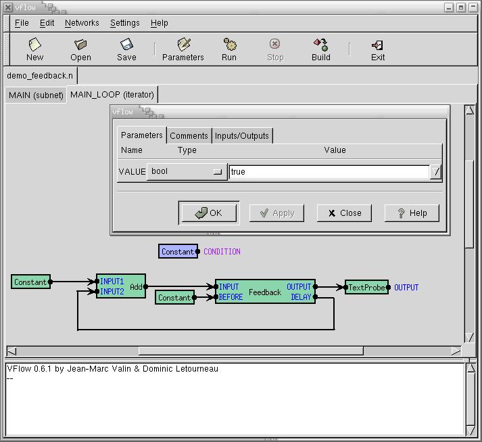Image resolution: width=482 pixels, height=442 pixels.
Task: Select the blue Constant condition node
Action: 178,252
